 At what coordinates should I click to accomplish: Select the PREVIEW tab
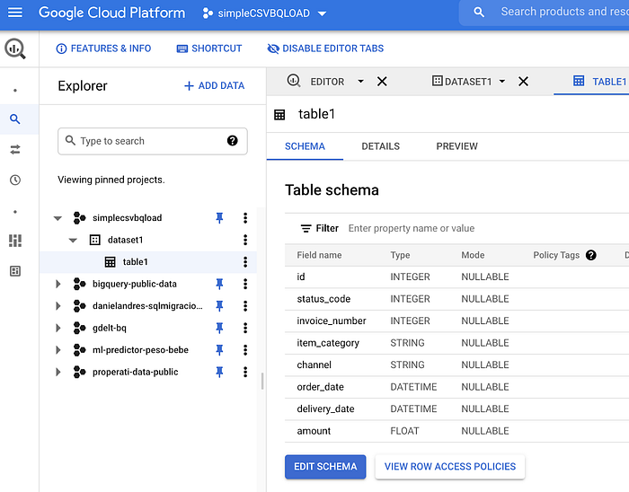(x=456, y=146)
